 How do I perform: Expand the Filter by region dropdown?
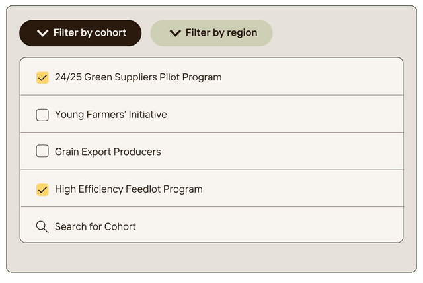pyautogui.click(x=211, y=33)
